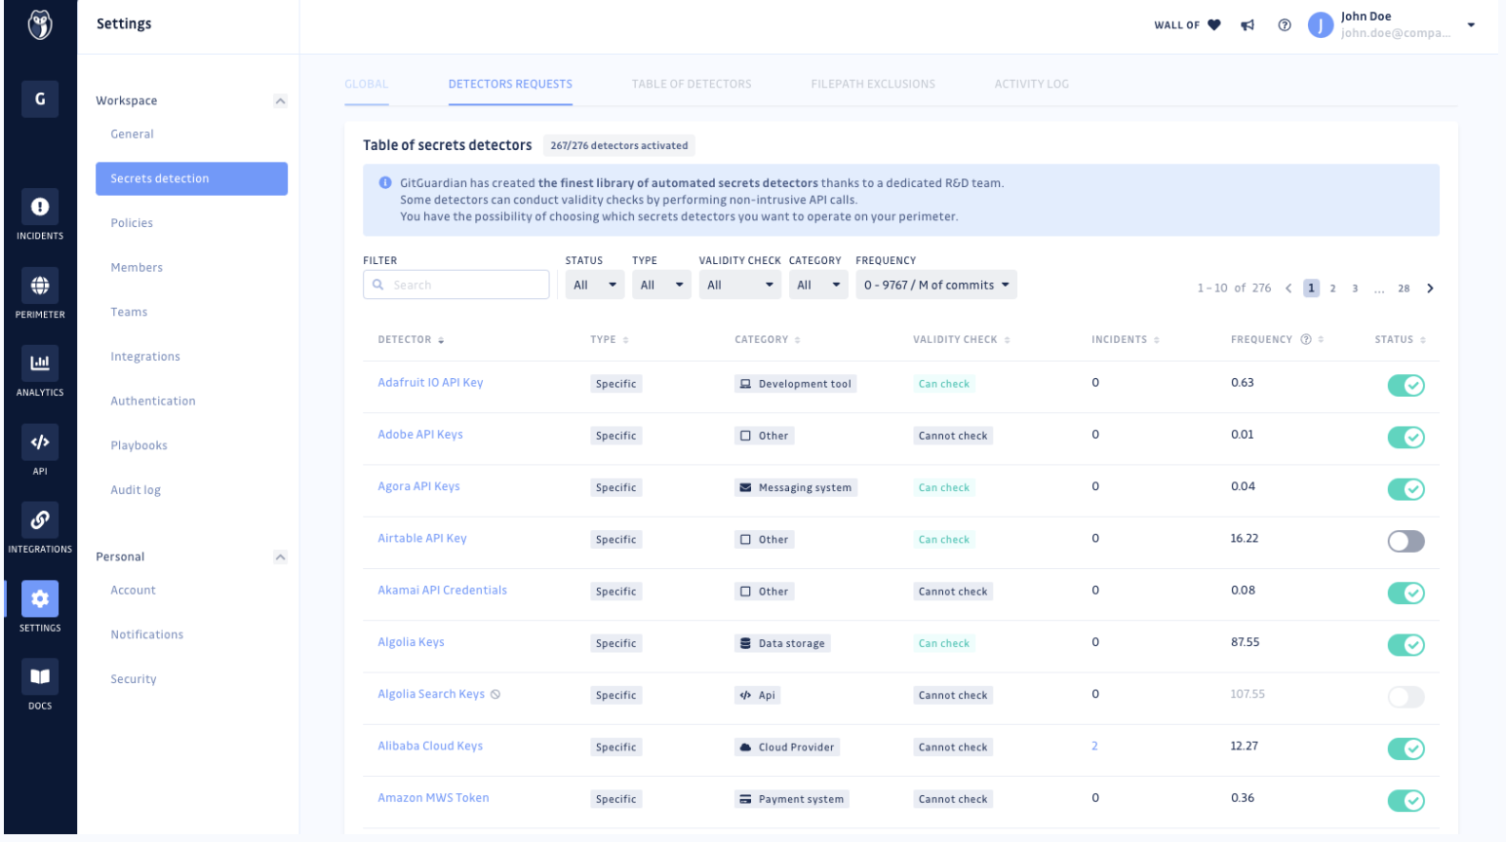Turn off Amazon MWS Token detector

(1407, 800)
